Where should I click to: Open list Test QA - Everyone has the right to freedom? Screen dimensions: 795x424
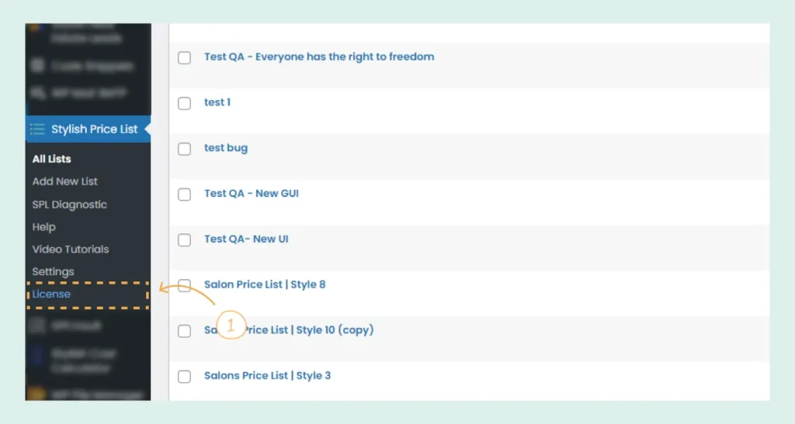(x=319, y=57)
